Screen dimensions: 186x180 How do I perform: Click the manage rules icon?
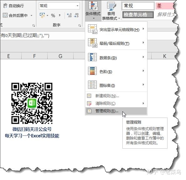[89, 111]
